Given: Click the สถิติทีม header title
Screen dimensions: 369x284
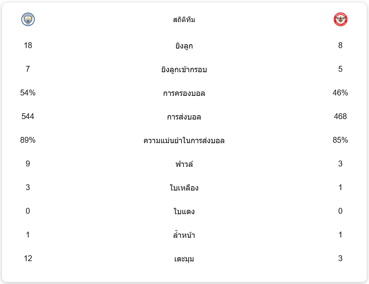Looking at the screenshot, I should tap(184, 20).
